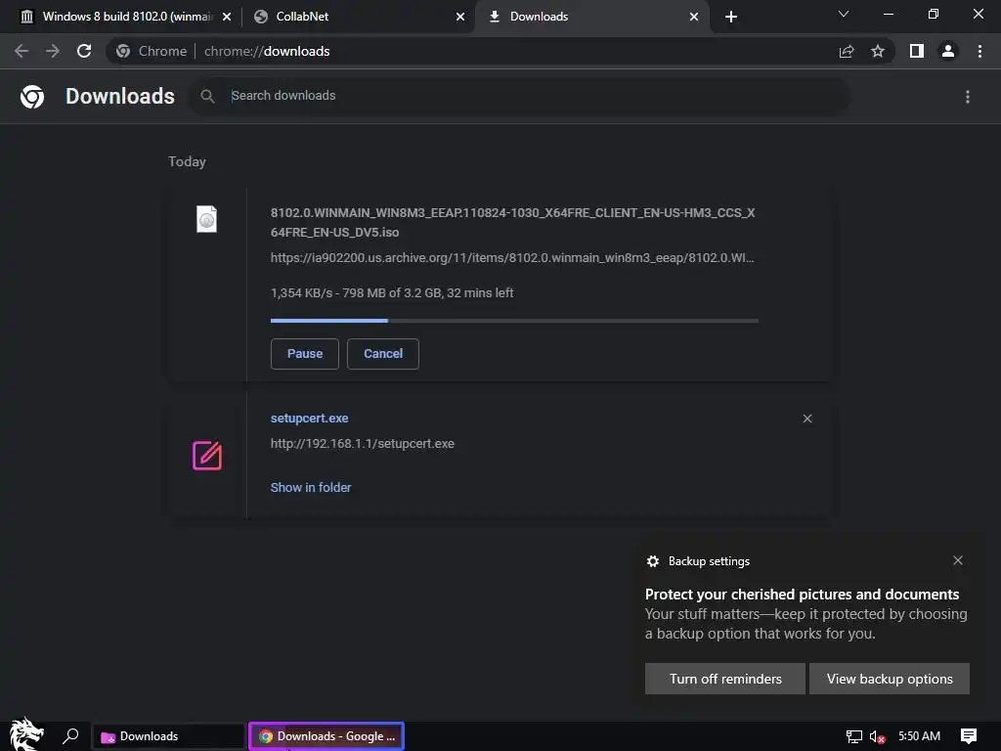Close the CollabNet tab
The width and height of the screenshot is (1001, 751).
pos(460,17)
